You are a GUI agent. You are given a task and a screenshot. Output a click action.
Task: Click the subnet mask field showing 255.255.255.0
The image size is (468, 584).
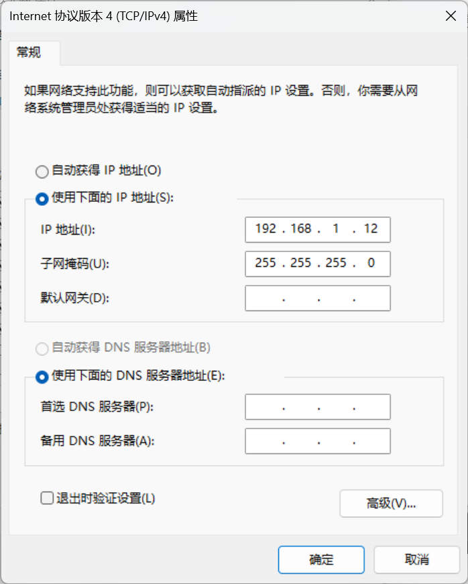click(317, 264)
